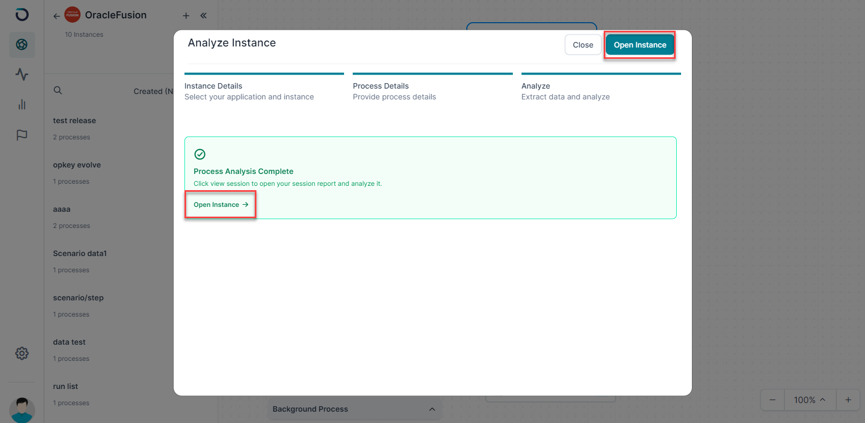Click the OracleFusion title text

click(116, 15)
